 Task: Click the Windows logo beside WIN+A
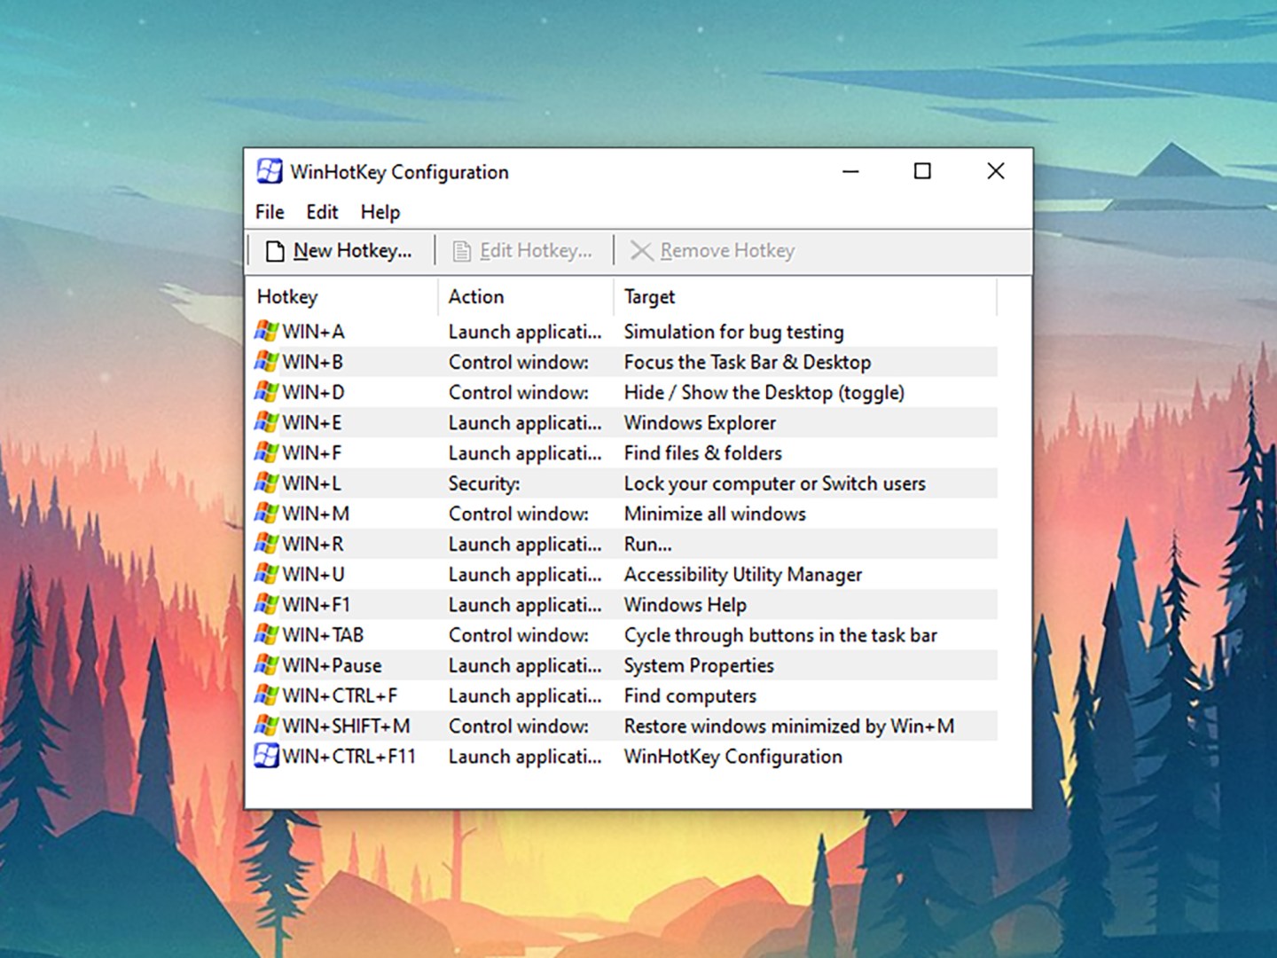265,331
